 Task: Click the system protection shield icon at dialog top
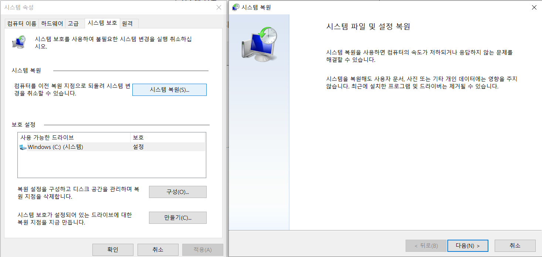[18, 42]
